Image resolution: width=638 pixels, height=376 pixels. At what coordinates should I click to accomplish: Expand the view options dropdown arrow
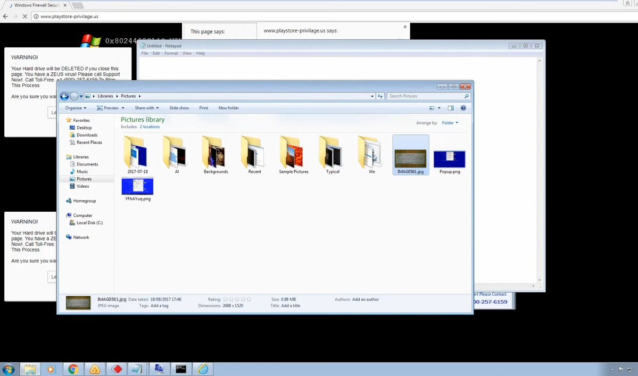click(x=439, y=108)
